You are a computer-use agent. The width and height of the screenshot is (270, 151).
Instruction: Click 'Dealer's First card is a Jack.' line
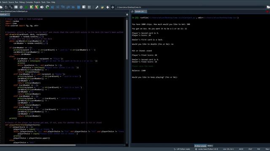point(147,40)
